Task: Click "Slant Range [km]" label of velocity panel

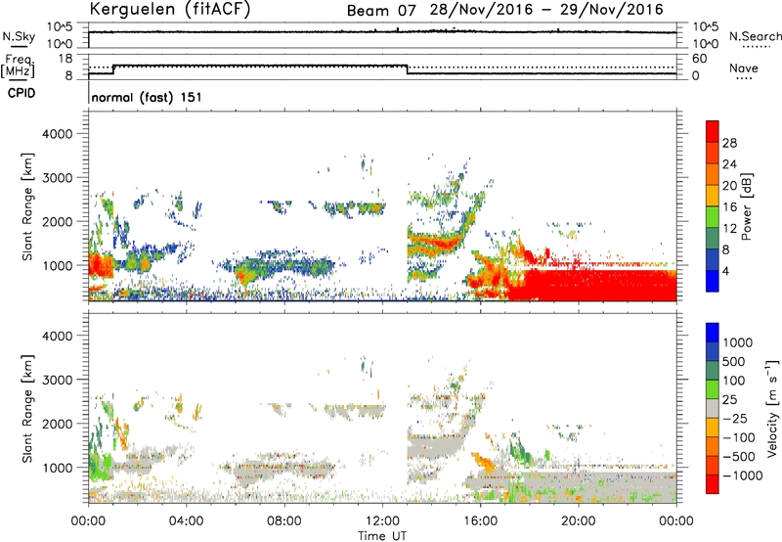Action: (27, 408)
